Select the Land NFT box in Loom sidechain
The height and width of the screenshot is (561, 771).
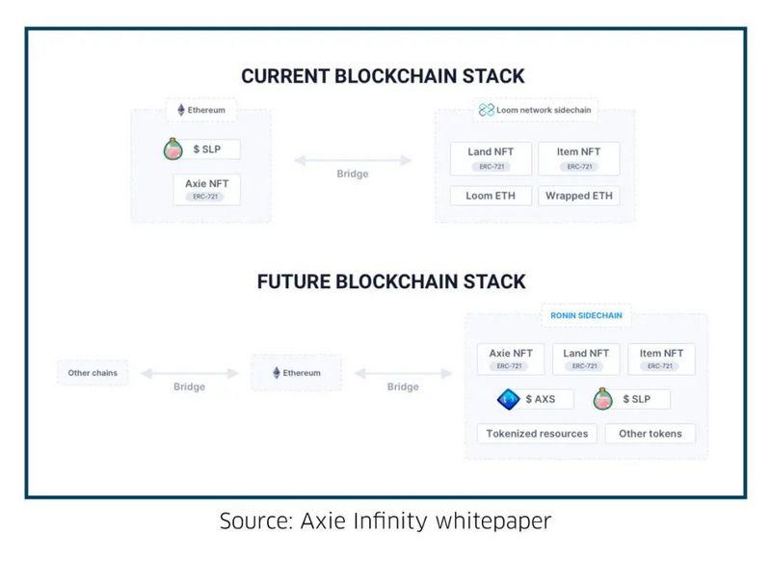coord(491,158)
